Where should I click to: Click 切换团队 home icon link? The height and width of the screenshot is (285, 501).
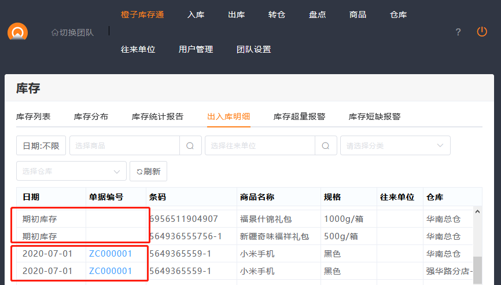coord(72,32)
